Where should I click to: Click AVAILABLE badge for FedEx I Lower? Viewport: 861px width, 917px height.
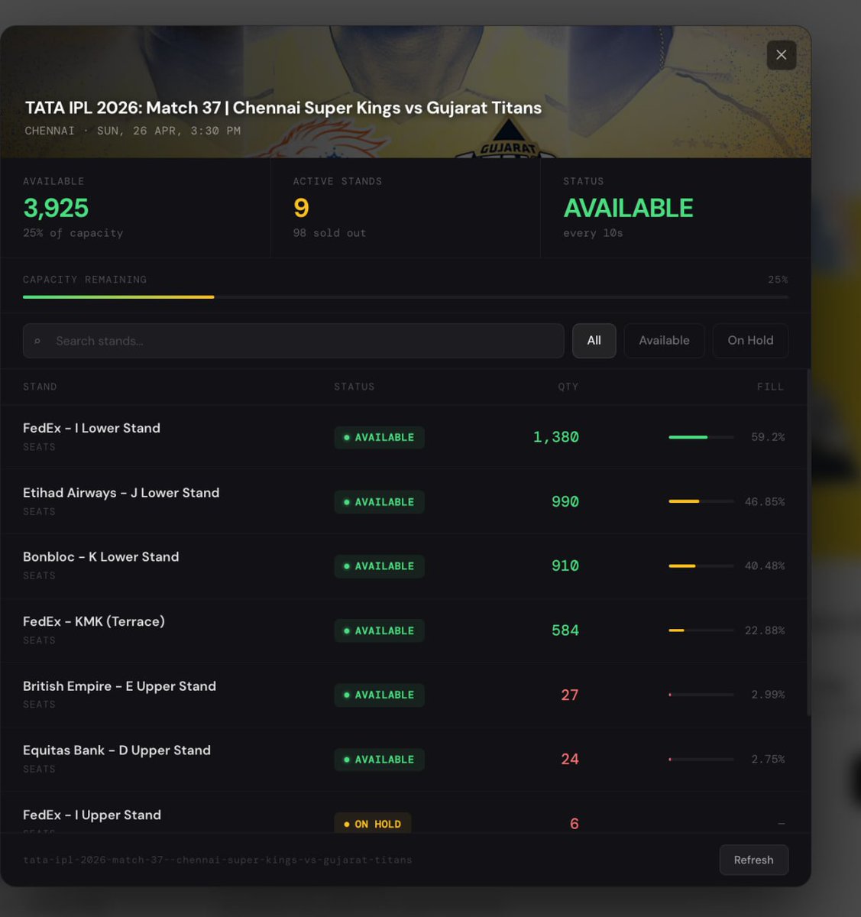[379, 437]
